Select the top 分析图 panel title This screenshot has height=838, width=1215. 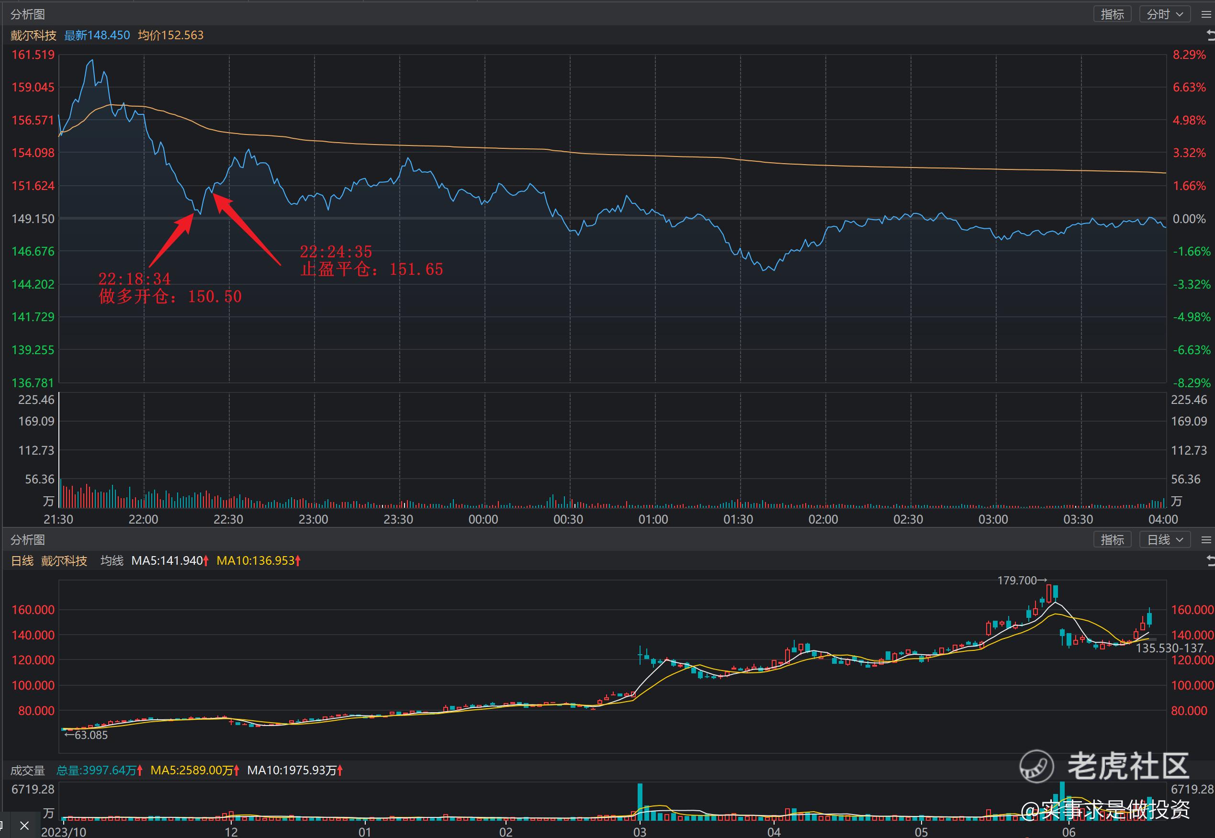[27, 14]
